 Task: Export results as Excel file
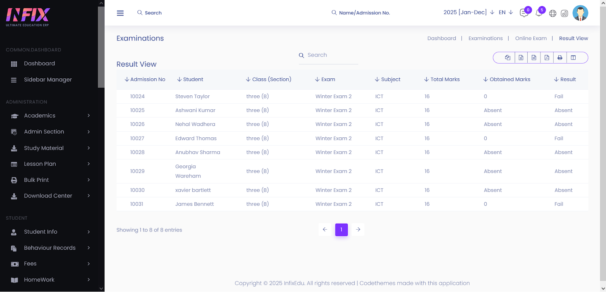point(521,57)
